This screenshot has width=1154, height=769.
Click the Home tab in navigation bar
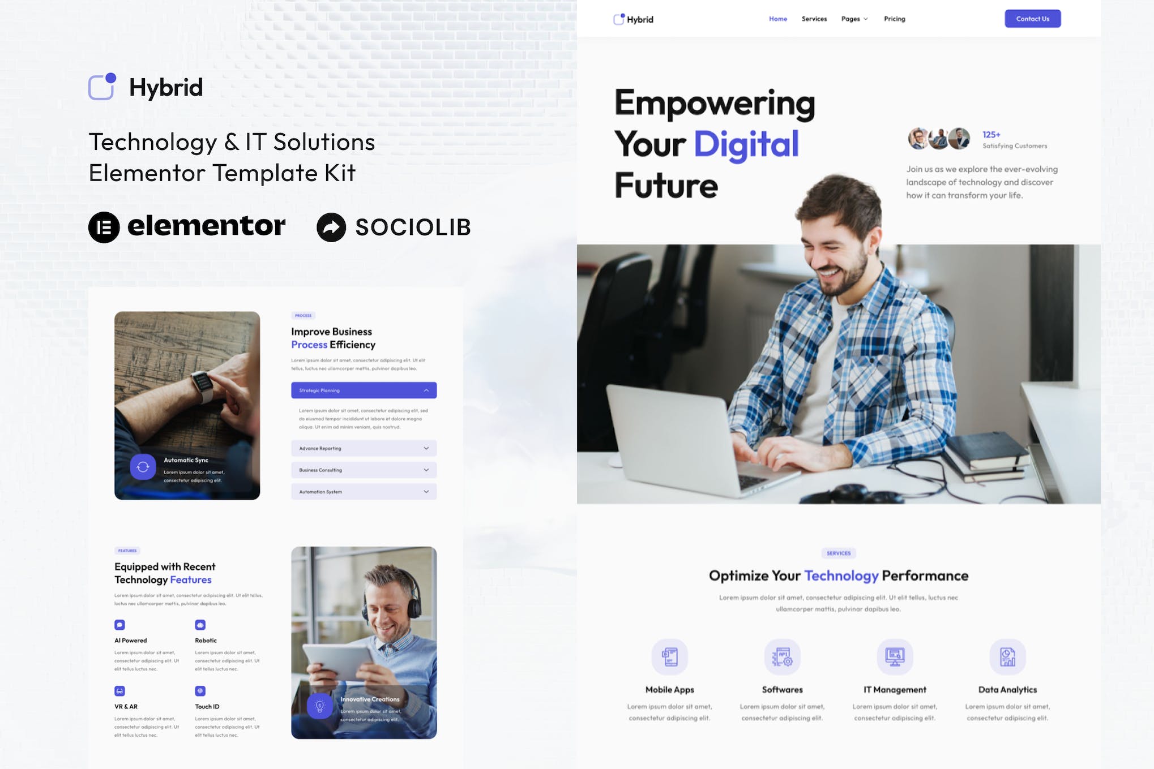coord(779,18)
